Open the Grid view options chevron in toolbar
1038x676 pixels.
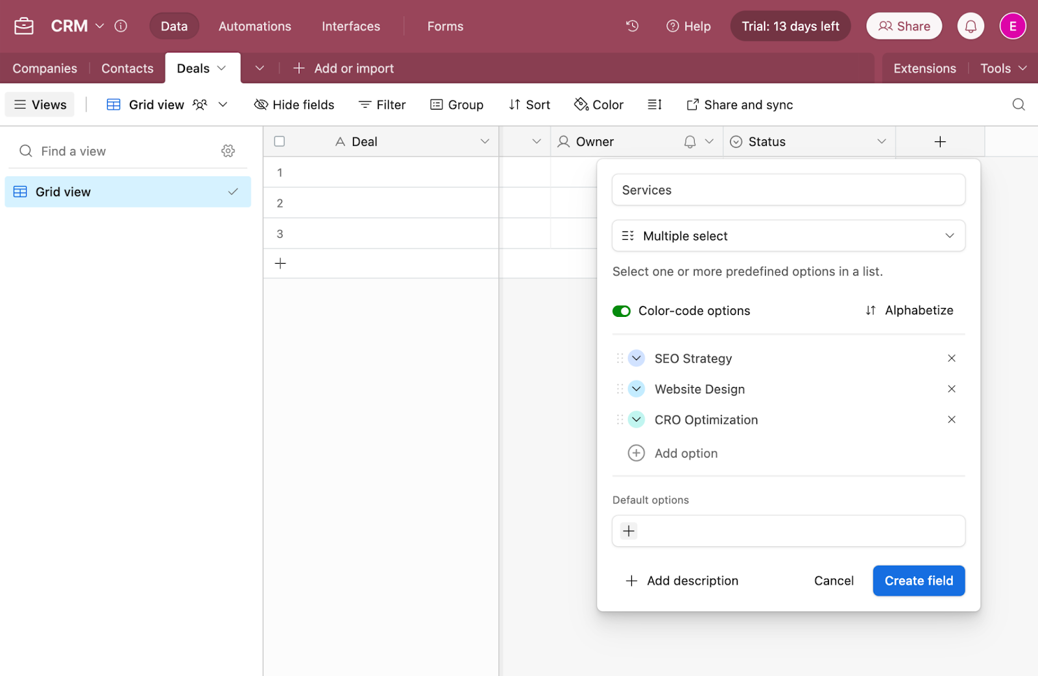pyautogui.click(x=223, y=104)
